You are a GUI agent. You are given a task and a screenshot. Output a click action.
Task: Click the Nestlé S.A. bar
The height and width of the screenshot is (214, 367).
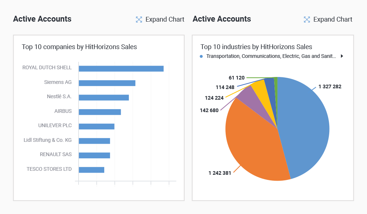point(104,97)
